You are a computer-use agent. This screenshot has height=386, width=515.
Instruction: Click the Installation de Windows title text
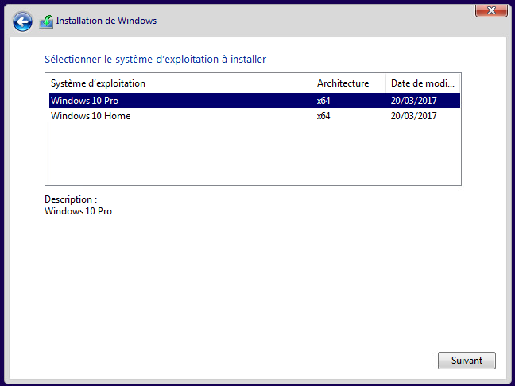click(106, 21)
